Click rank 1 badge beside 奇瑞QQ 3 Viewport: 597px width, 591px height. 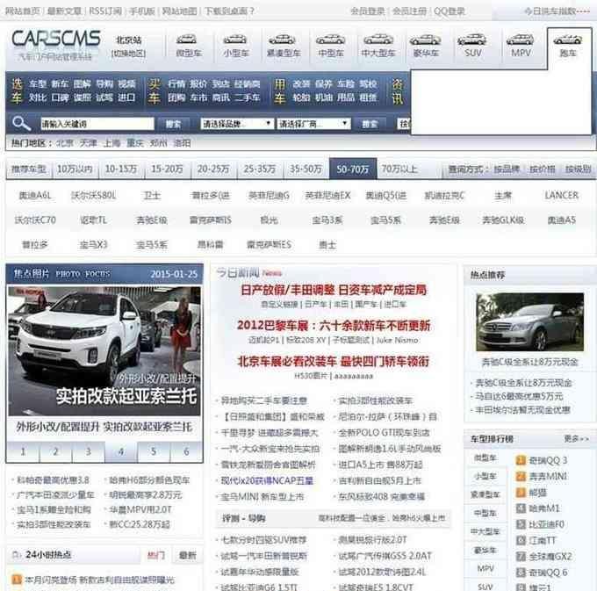(521, 460)
